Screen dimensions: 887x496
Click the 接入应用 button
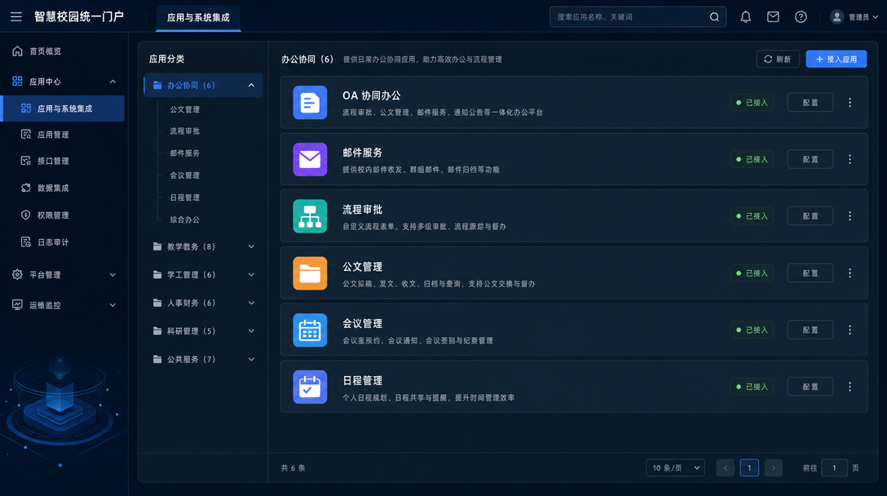pyautogui.click(x=836, y=59)
